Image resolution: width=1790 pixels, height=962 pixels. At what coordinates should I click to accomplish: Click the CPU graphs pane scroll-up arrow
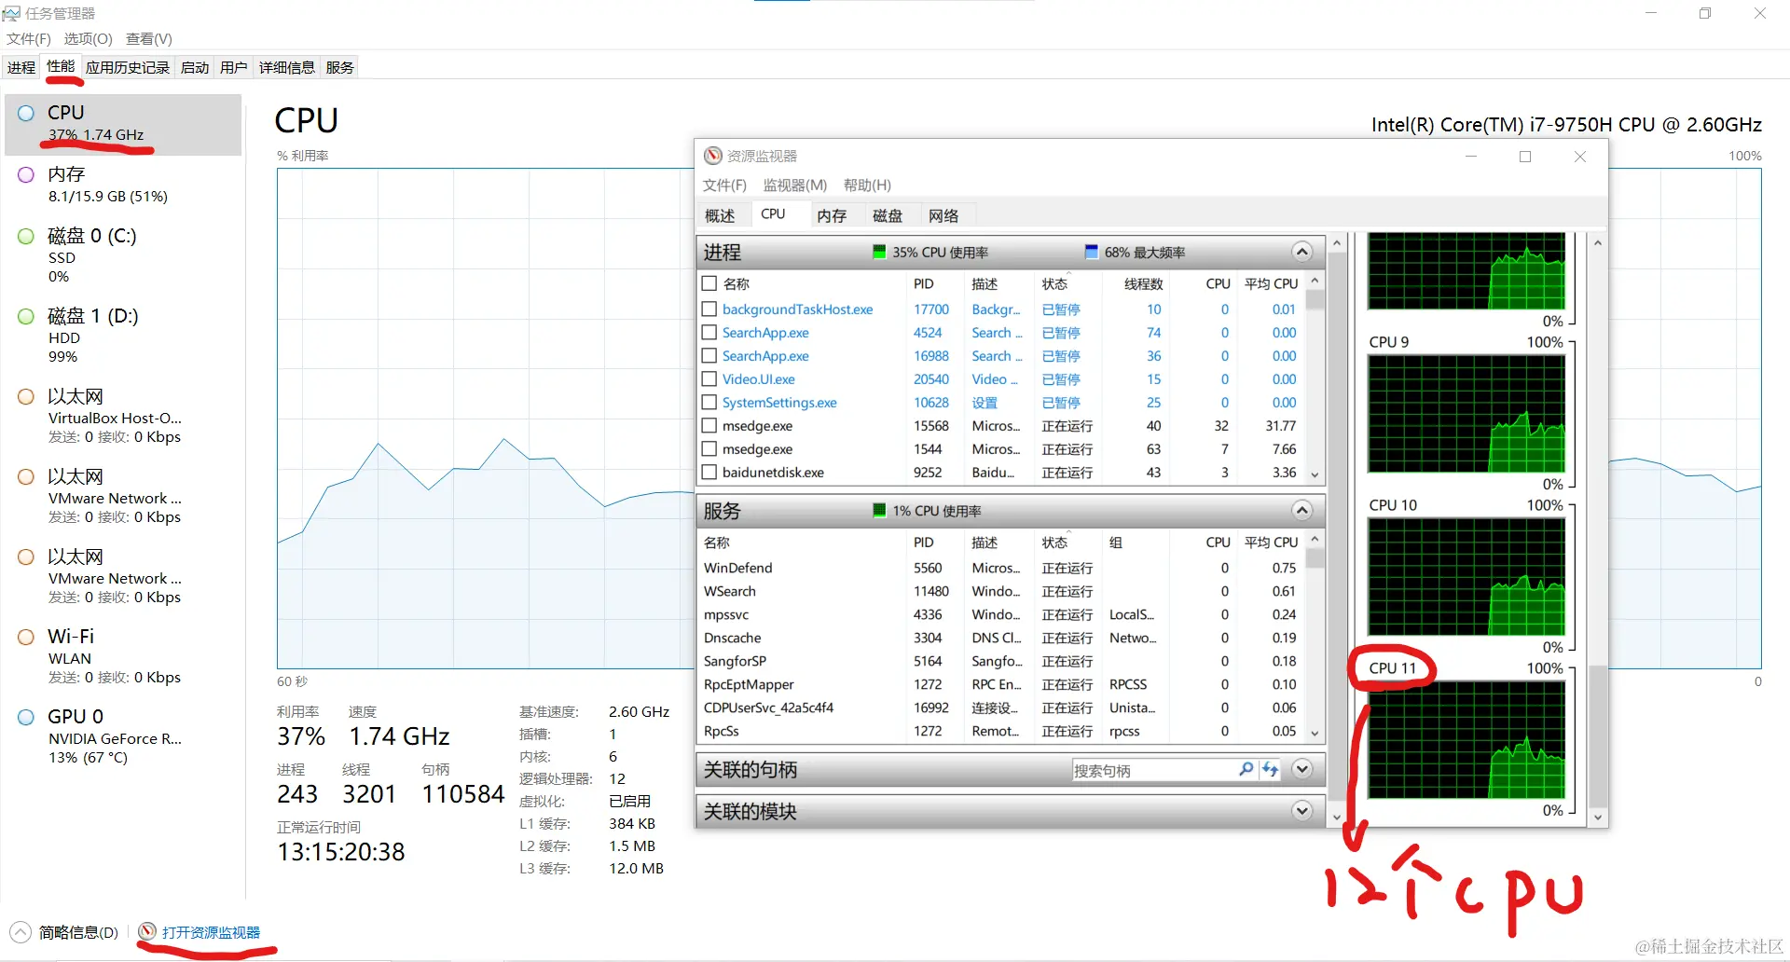[x=1598, y=242]
